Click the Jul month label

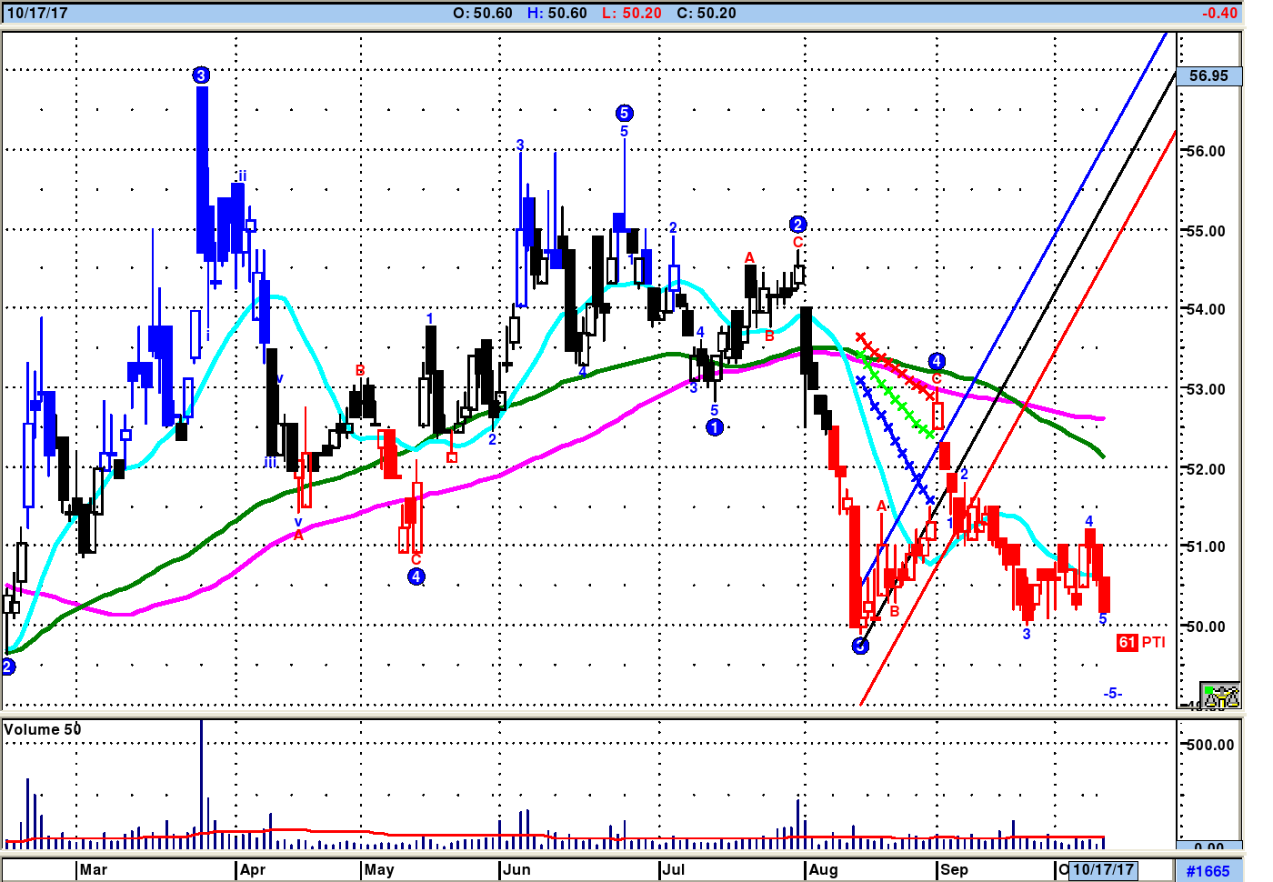(673, 869)
